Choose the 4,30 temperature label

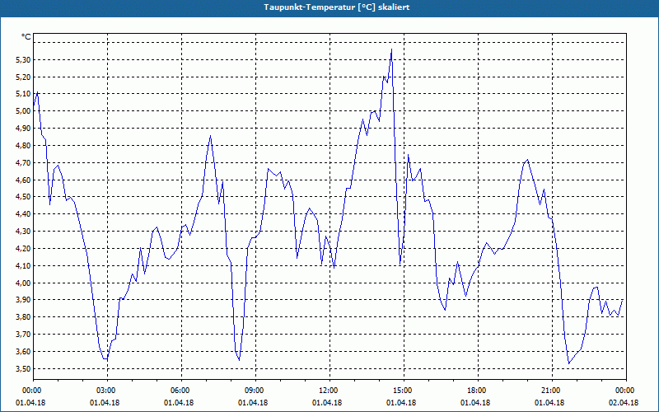pos(23,232)
